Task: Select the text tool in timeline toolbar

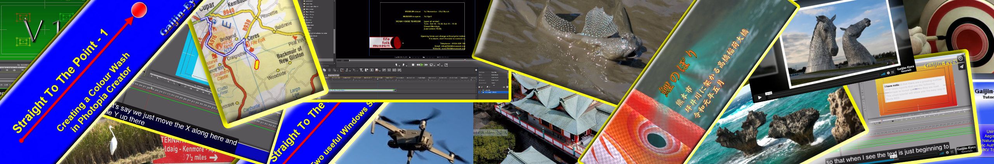Action: [361, 70]
